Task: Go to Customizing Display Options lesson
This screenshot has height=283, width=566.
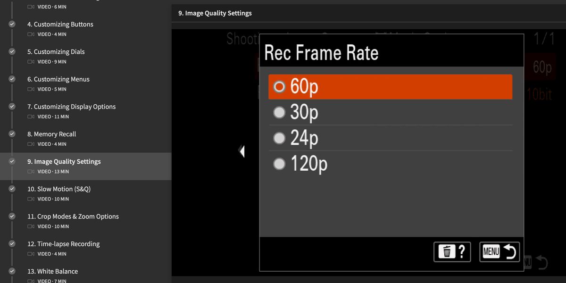Action: (71, 107)
